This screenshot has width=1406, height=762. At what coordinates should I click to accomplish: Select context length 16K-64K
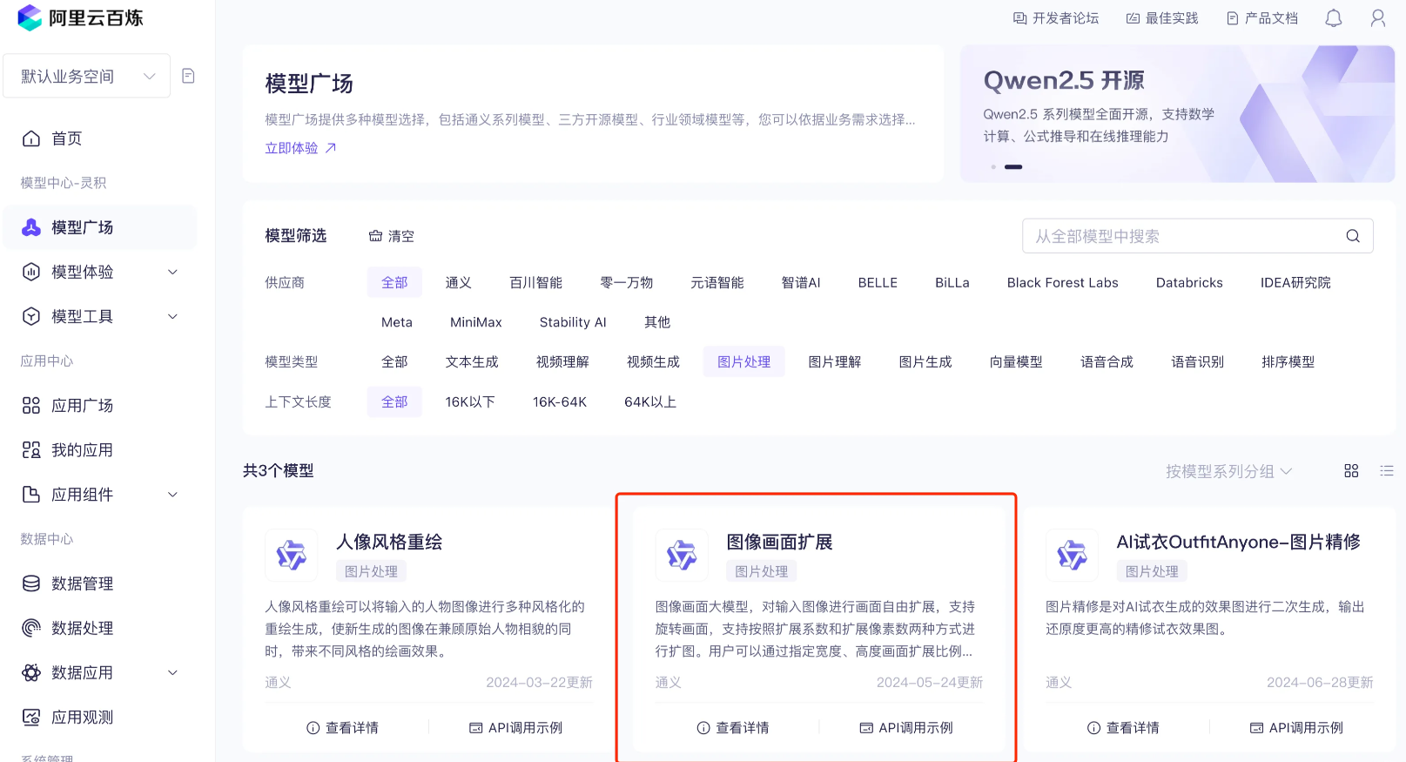tap(560, 401)
